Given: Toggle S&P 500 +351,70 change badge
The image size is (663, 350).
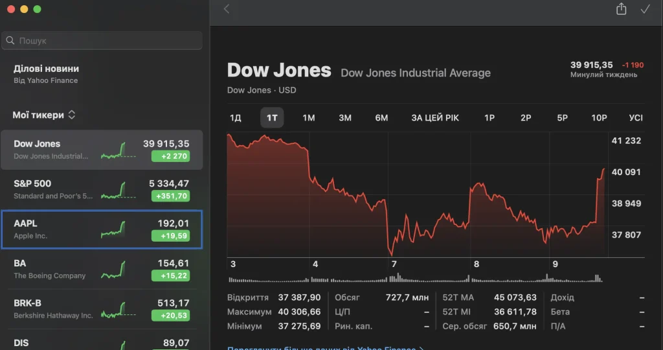Looking at the screenshot, I should [x=171, y=196].
